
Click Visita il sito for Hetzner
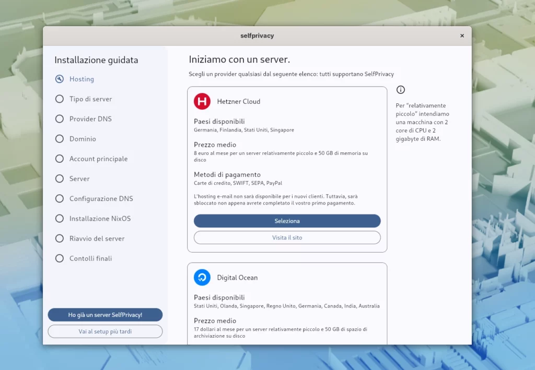(287, 237)
